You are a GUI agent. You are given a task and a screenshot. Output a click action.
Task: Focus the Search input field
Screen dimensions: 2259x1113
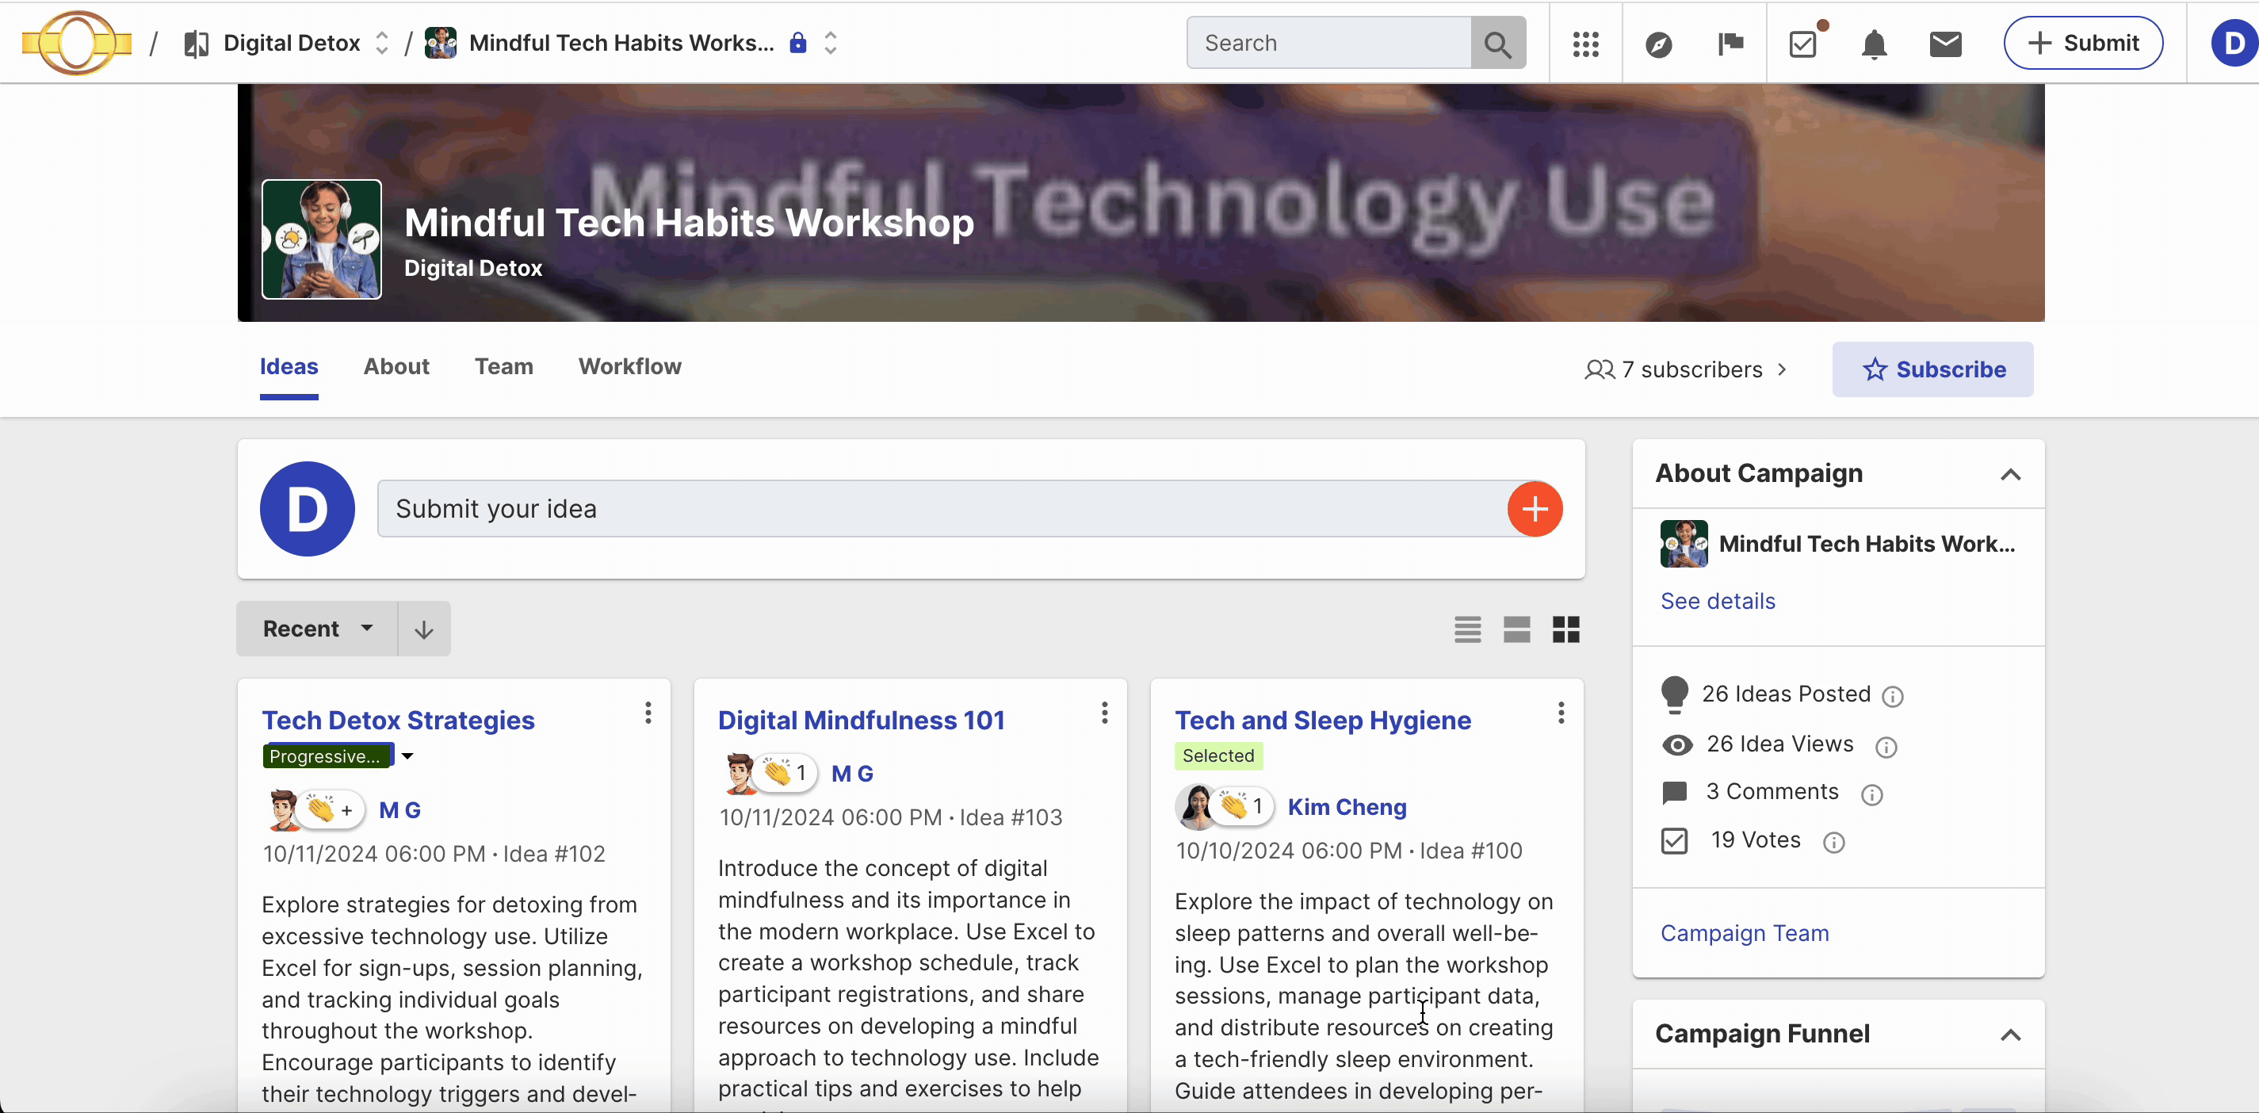[x=1328, y=43]
